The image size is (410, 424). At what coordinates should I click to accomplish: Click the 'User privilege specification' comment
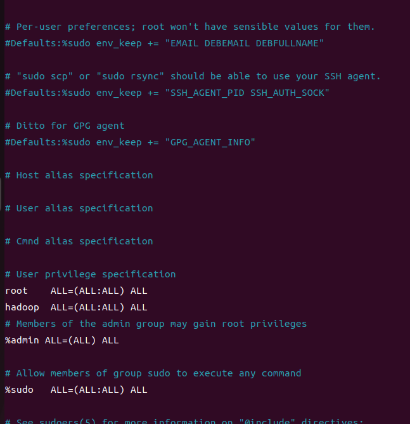point(91,274)
